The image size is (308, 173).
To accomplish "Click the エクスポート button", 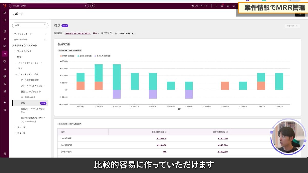I will click(292, 26).
